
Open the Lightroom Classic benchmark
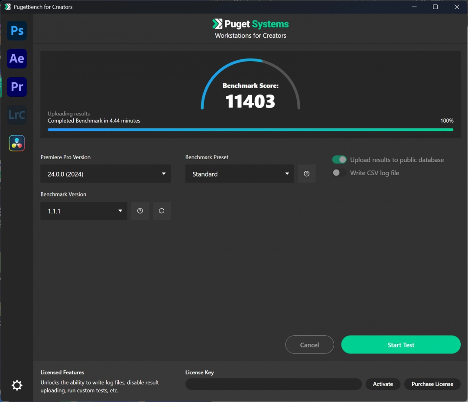16,115
